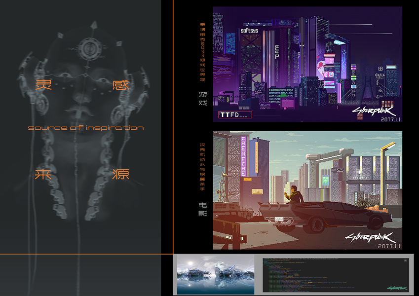The width and height of the screenshot is (419, 296).
Task: Click the vertical 'DATA' building sign
Action: [277, 52]
